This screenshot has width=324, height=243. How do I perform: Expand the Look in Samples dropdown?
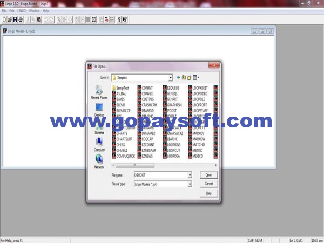[171, 78]
